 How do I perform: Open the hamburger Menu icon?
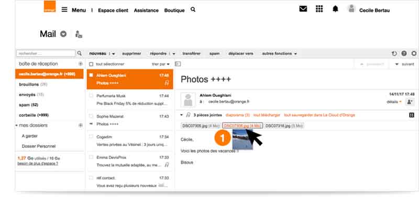(64, 10)
